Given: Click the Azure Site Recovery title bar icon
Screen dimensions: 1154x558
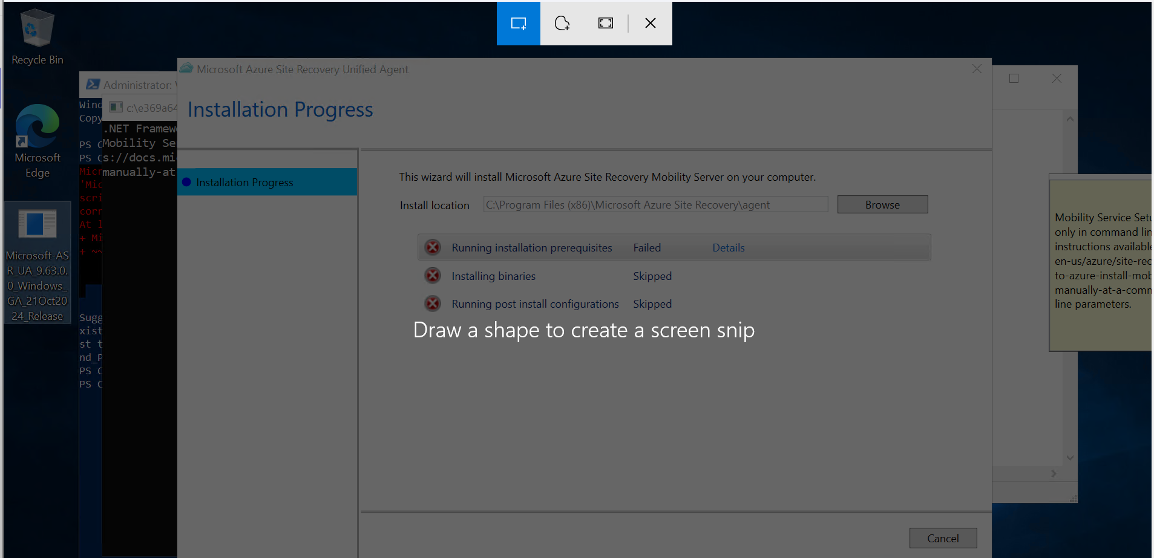Looking at the screenshot, I should 186,69.
